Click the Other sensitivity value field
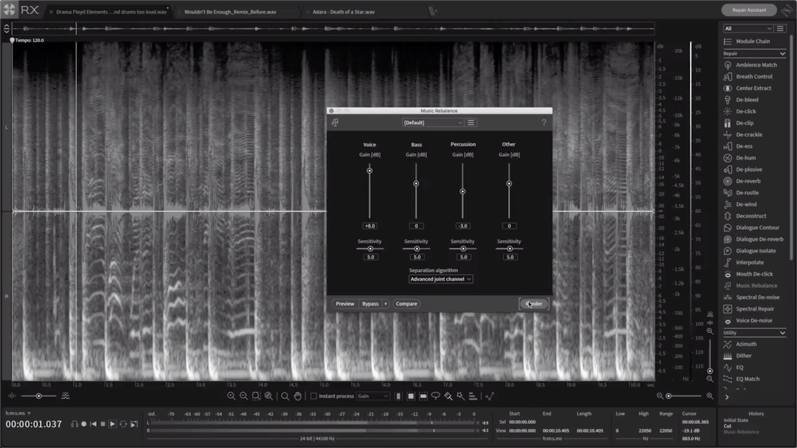 pyautogui.click(x=509, y=257)
